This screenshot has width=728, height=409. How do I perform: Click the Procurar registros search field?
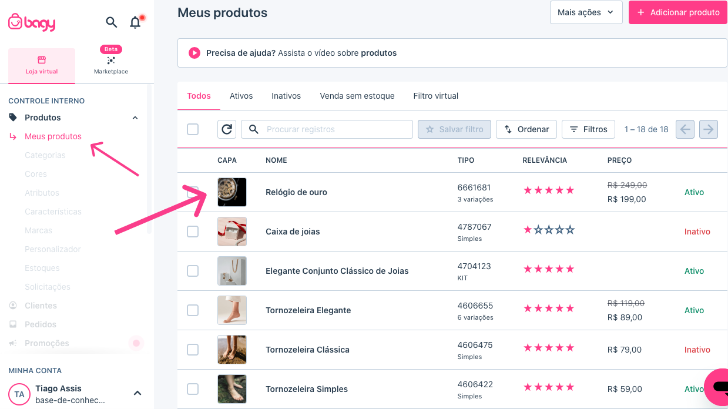tap(327, 129)
